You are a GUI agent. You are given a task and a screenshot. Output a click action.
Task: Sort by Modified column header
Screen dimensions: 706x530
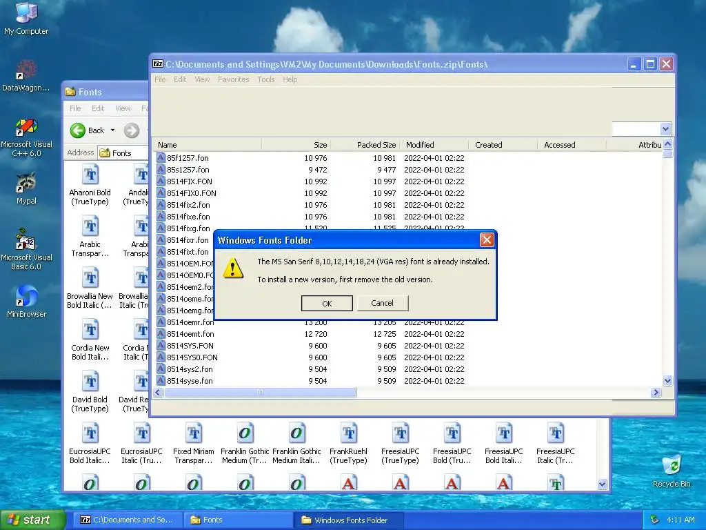click(x=434, y=145)
